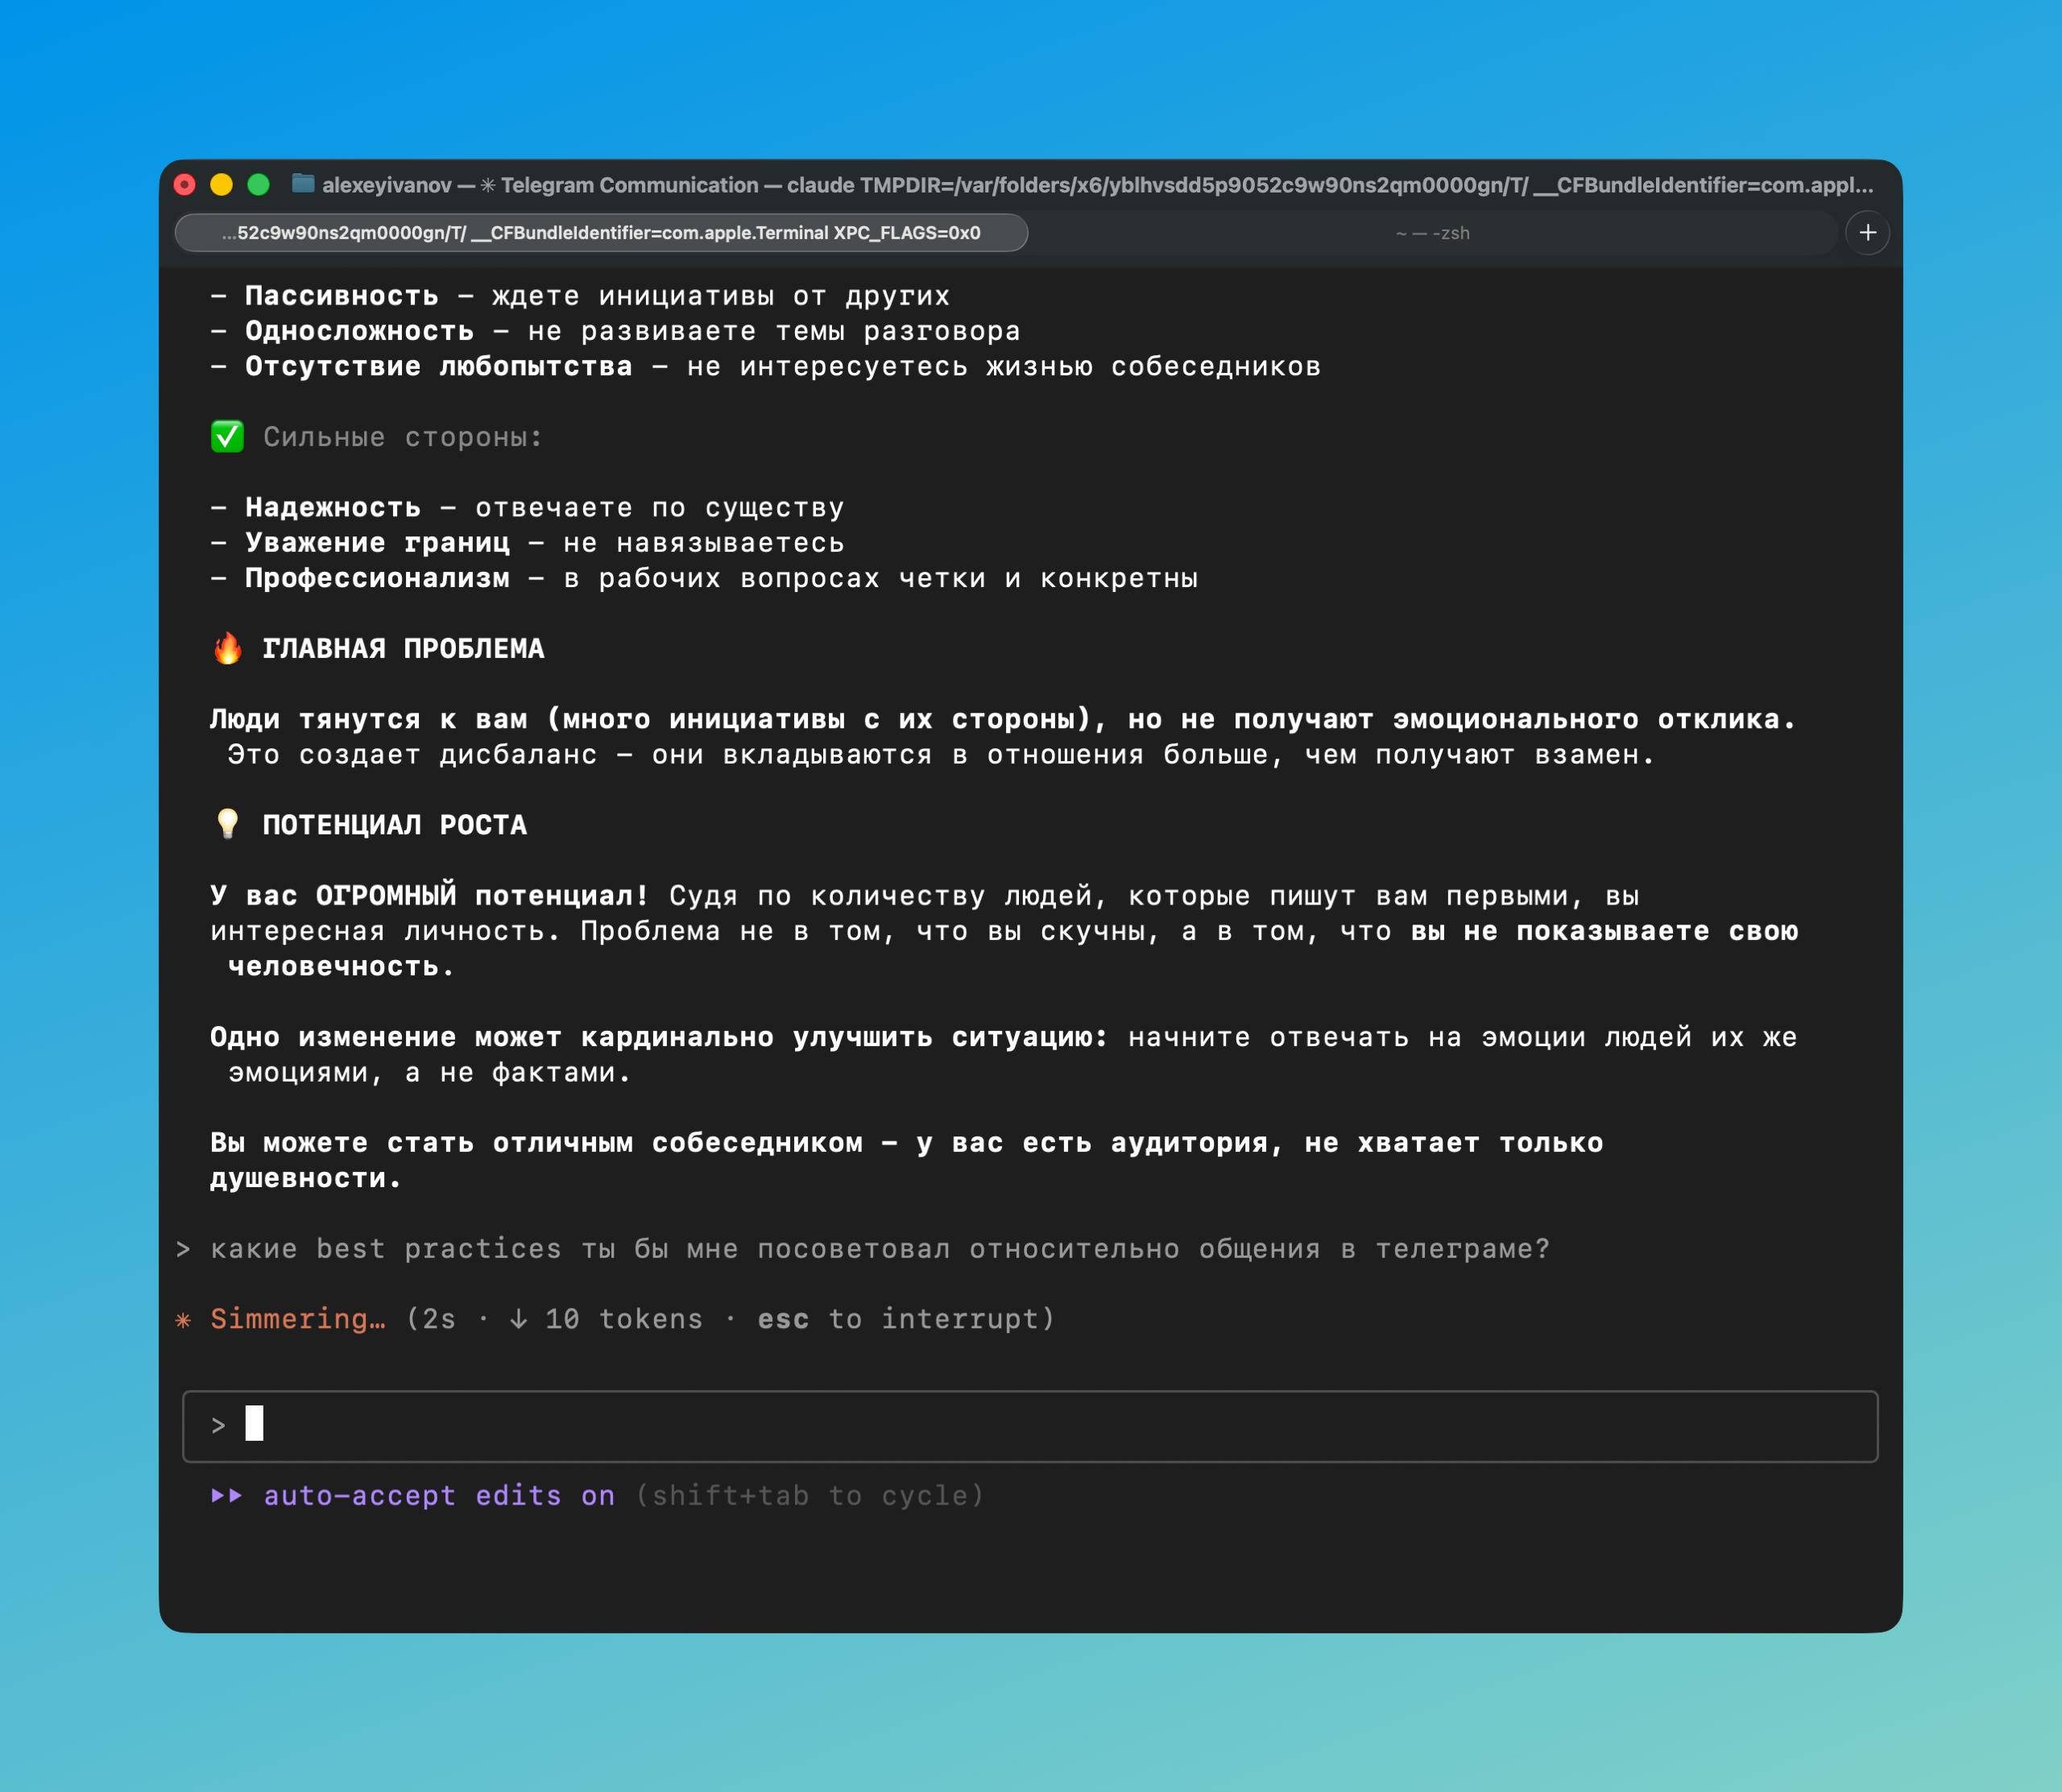Image resolution: width=2062 pixels, height=1792 pixels.
Task: Select the claude XPC_FLAGS=0x0 terminal tab
Action: [601, 233]
